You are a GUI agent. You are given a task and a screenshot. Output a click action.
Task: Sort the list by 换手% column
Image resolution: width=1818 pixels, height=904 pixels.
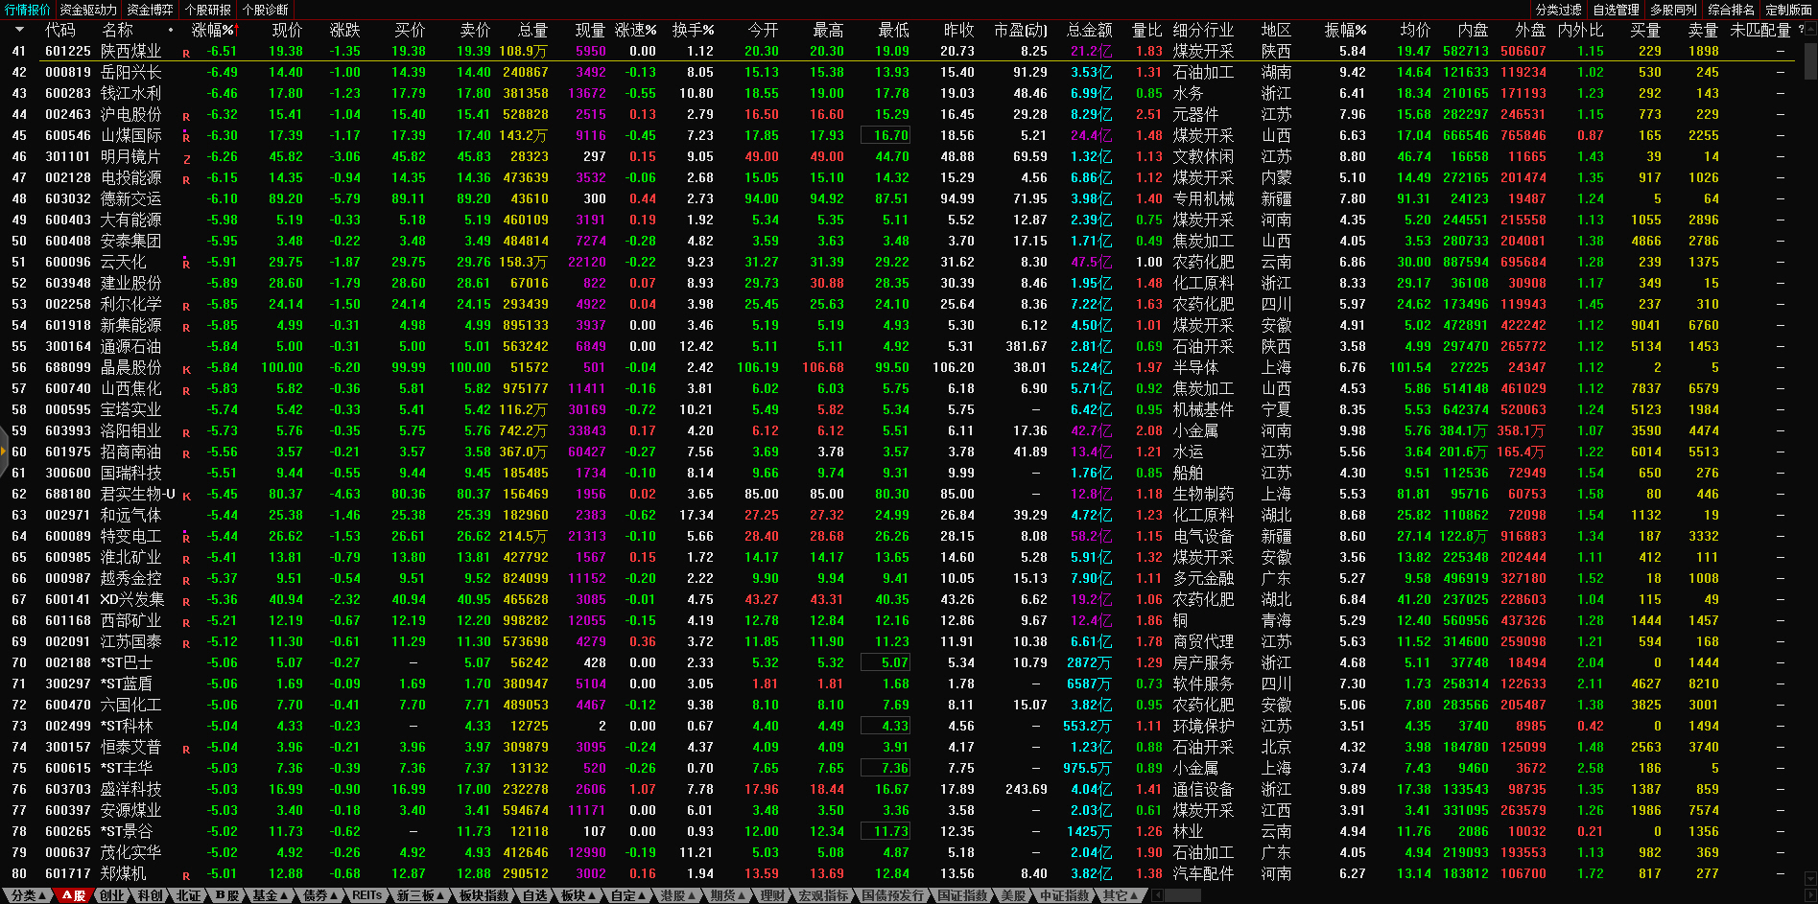point(693,30)
